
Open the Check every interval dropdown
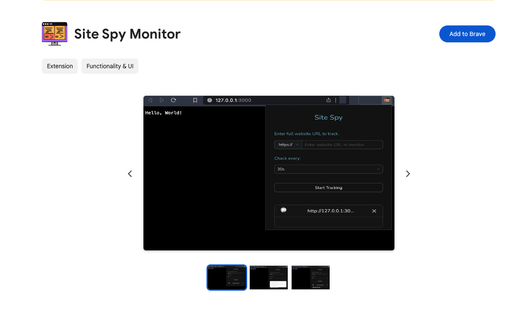(x=328, y=169)
